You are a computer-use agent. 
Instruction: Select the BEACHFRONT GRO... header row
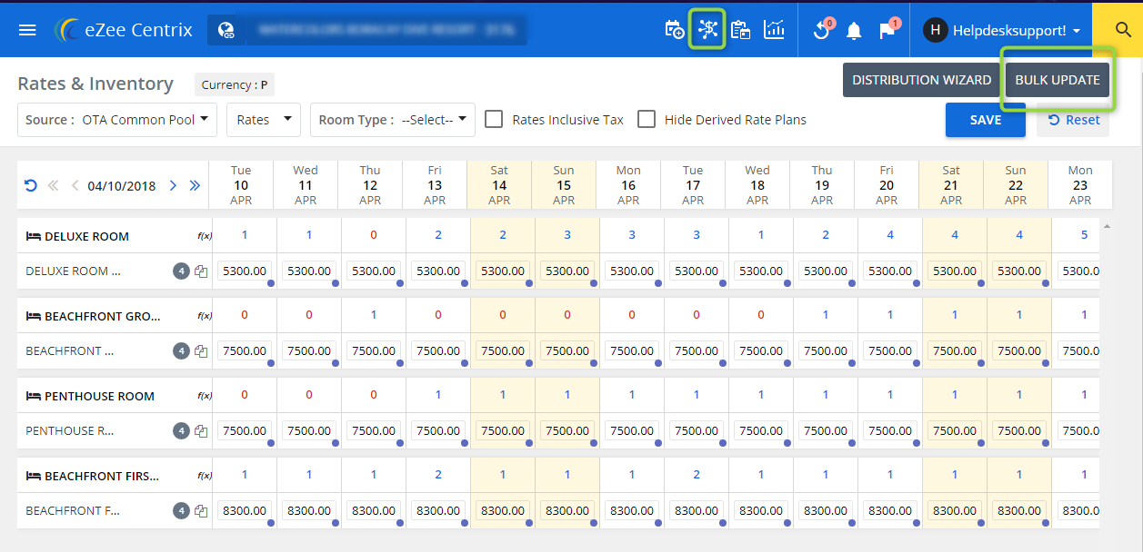[115, 316]
